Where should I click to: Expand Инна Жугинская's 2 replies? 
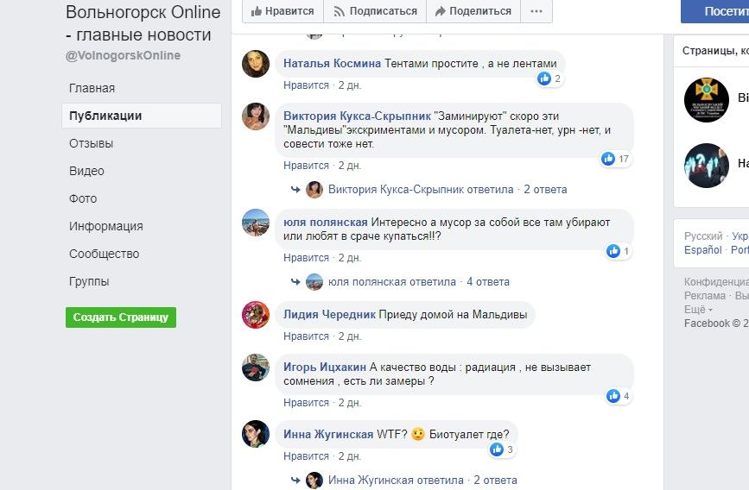(x=422, y=480)
